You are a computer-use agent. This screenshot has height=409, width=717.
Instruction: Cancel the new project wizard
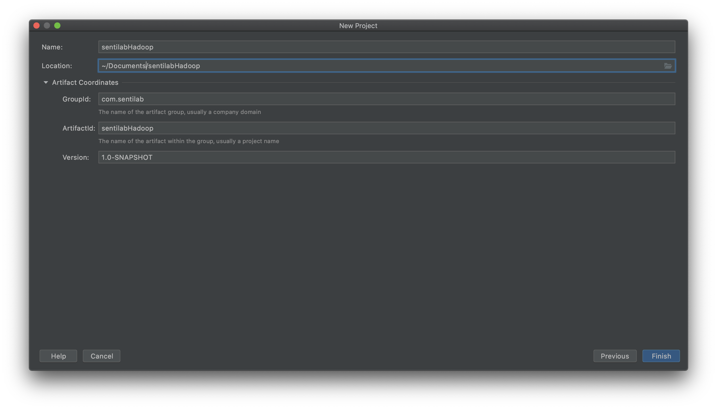point(102,356)
